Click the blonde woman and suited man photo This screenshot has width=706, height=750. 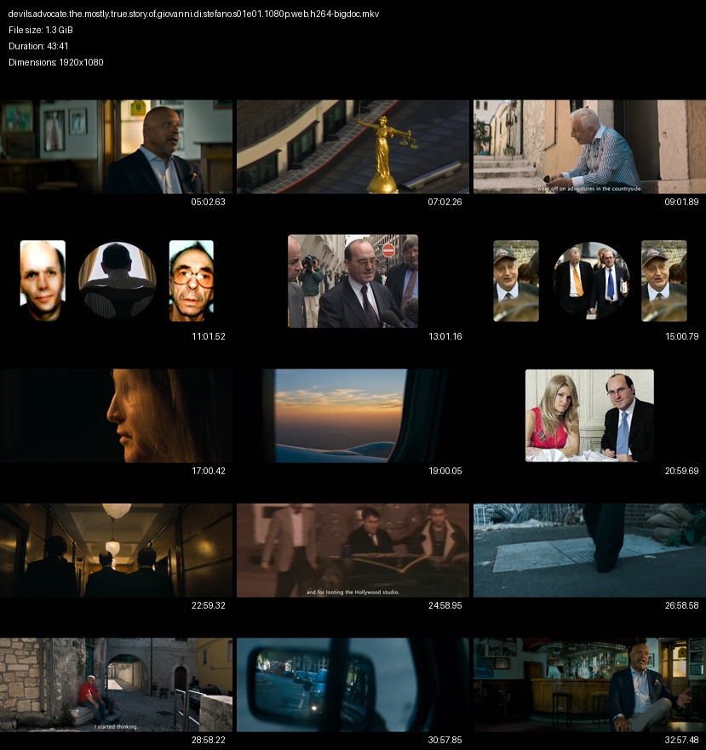coord(589,415)
